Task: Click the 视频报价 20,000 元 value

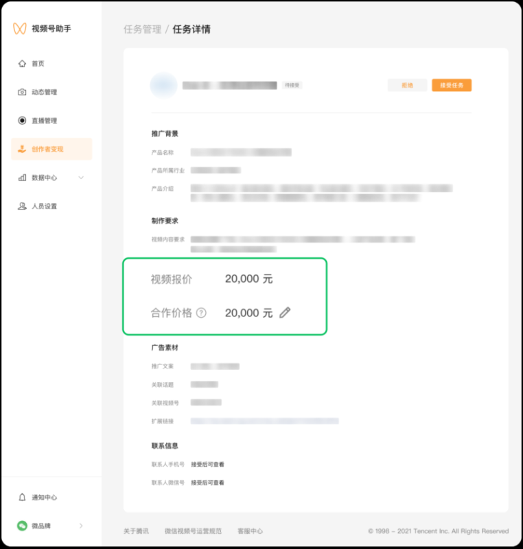Action: click(249, 279)
